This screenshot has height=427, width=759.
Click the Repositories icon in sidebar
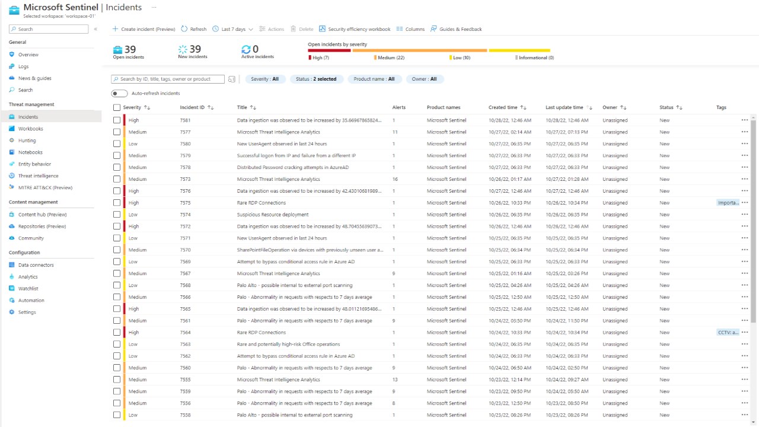point(12,227)
